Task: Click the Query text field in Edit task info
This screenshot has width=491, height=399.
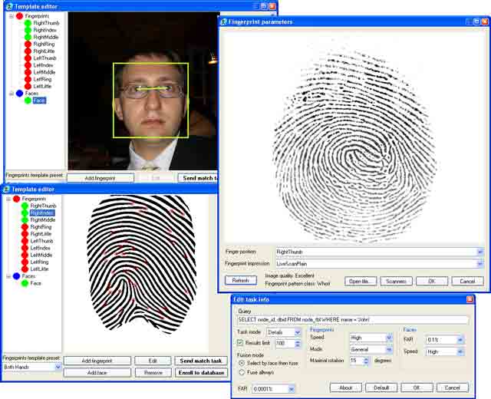Action: coord(353,320)
